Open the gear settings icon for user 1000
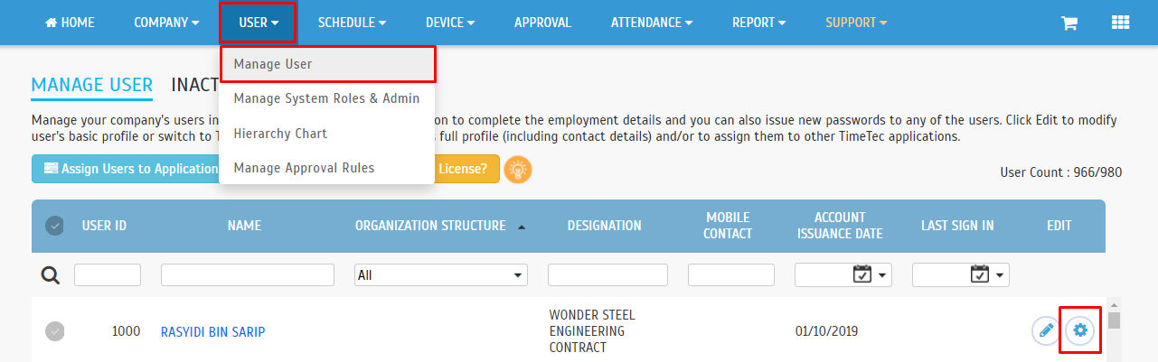 pyautogui.click(x=1079, y=330)
